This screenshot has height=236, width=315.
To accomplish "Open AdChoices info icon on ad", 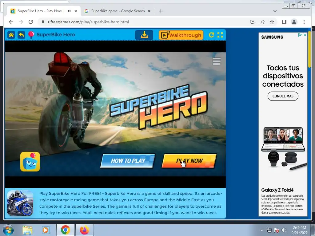I will [x=300, y=35].
